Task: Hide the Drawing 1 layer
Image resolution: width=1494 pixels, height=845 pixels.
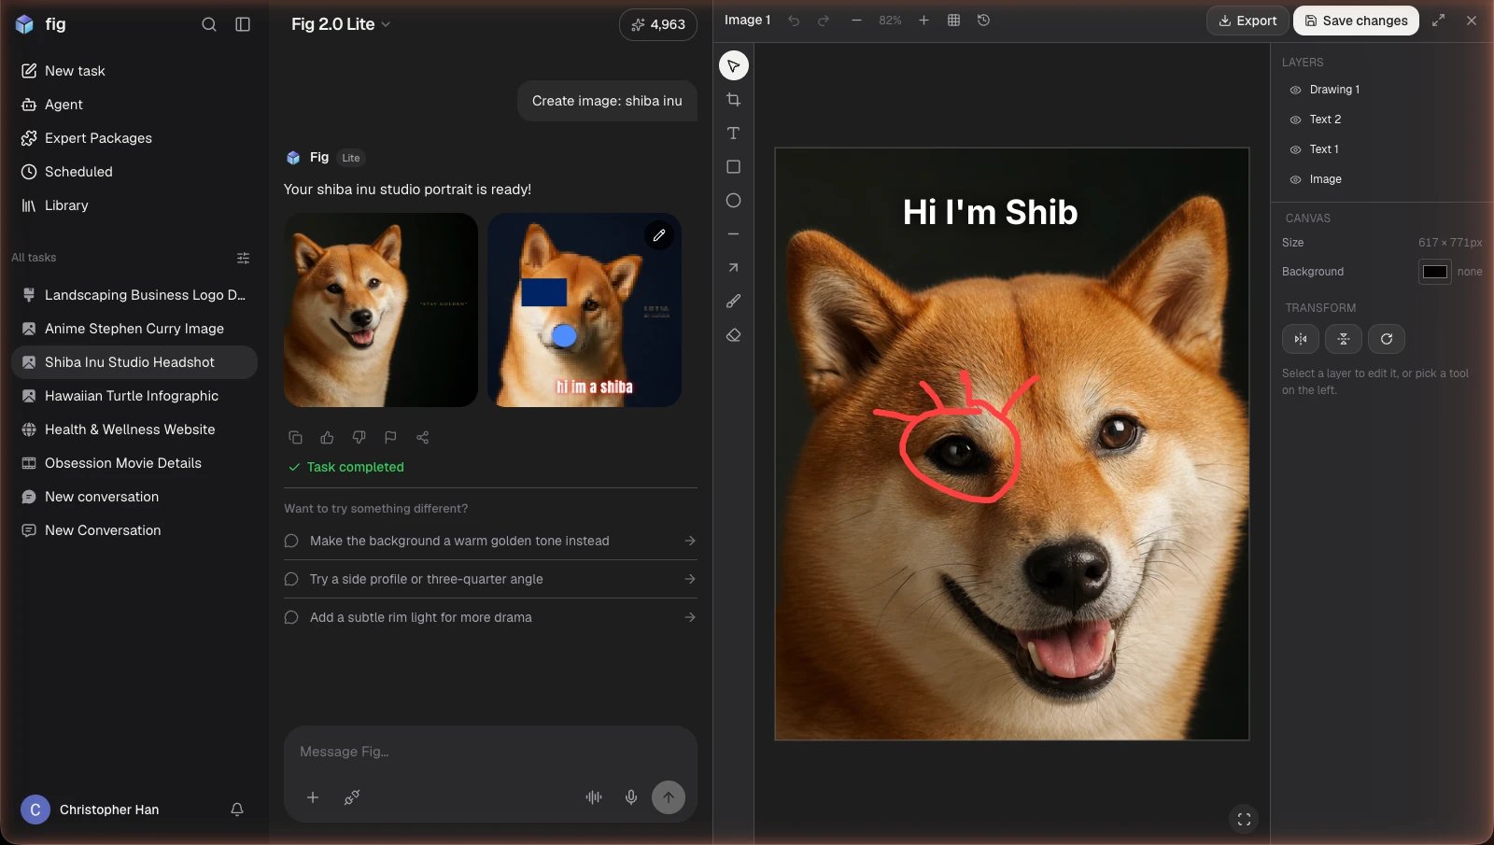Action: 1295,91
